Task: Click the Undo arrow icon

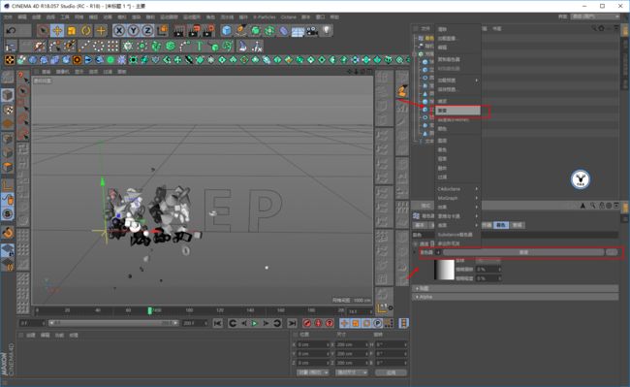Action: pyautogui.click(x=12, y=30)
